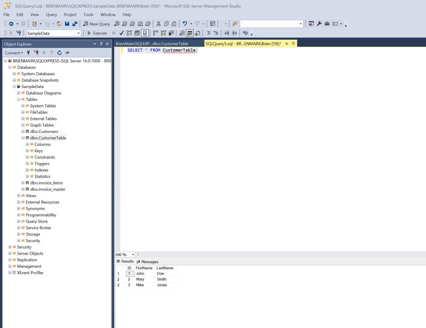Open Activity Monitor from Object Explorer toolbar
Screen dimensions: 426x328
[x=67, y=53]
